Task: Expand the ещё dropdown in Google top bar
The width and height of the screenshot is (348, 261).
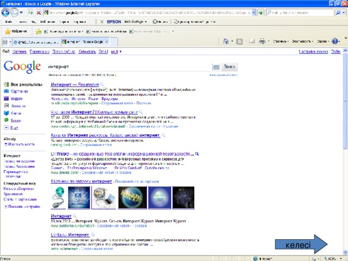Action: pos(116,52)
